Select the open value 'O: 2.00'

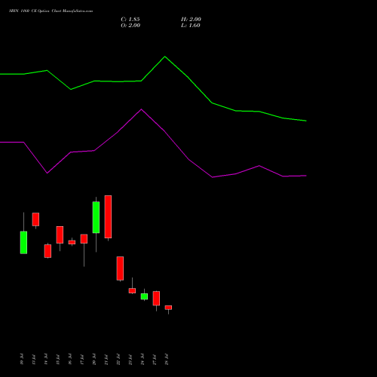(130, 26)
